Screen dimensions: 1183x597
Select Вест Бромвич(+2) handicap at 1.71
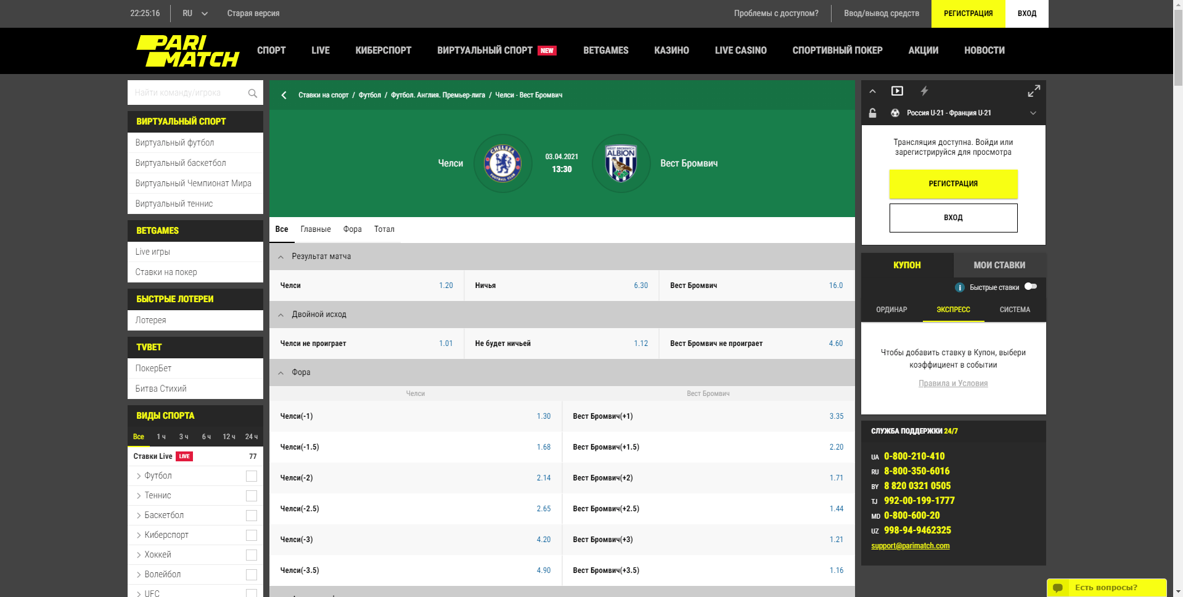(x=708, y=478)
